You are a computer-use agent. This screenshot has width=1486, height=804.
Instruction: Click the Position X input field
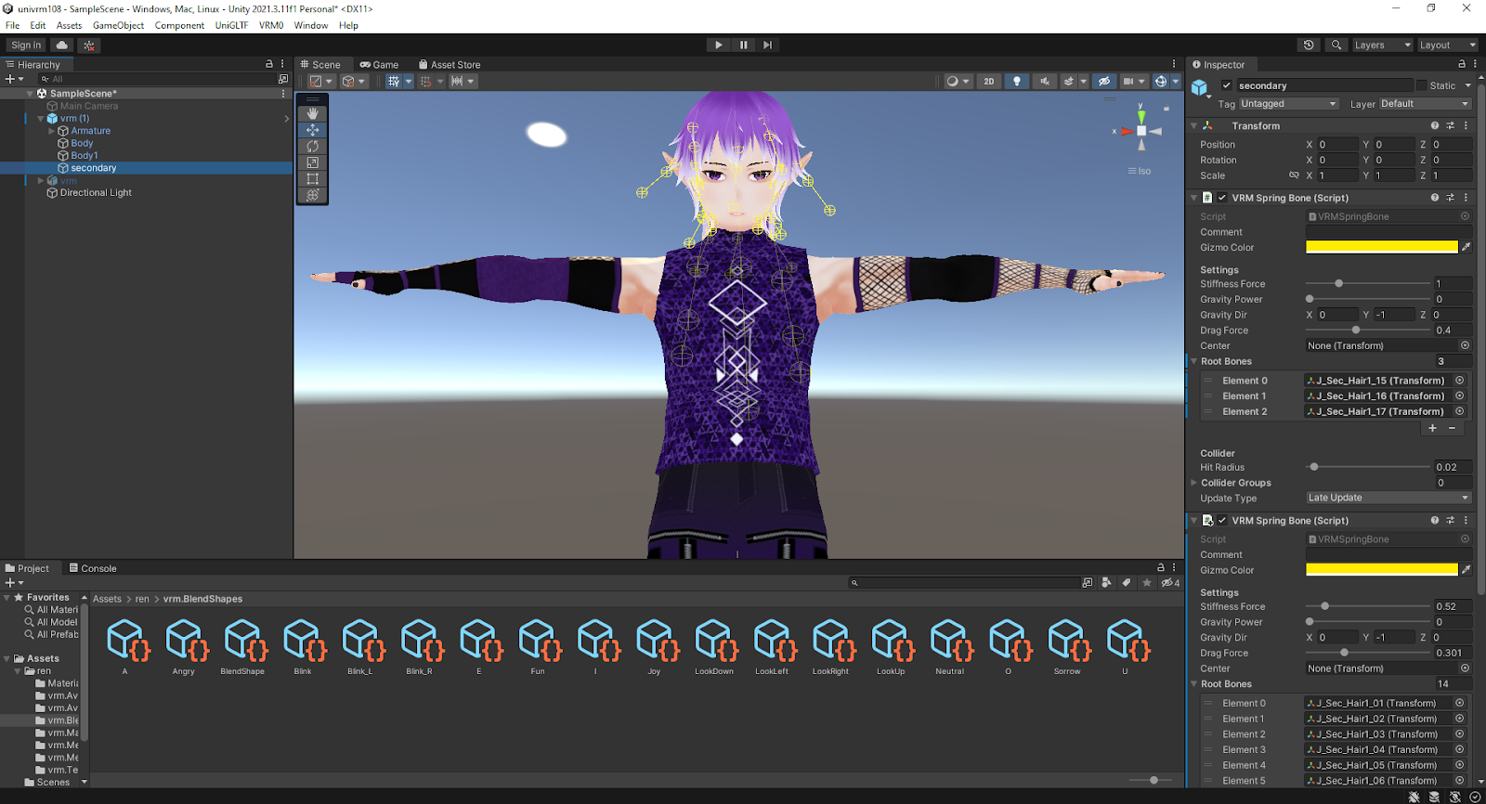(1337, 144)
